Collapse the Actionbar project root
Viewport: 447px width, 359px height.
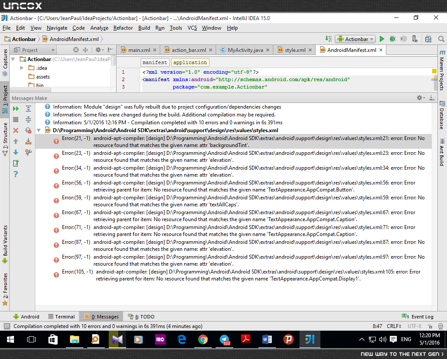(x=13, y=59)
